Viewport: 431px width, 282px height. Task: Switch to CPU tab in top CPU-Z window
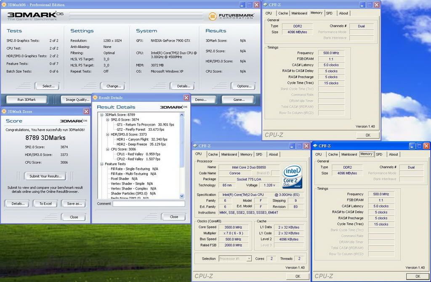(x=269, y=13)
